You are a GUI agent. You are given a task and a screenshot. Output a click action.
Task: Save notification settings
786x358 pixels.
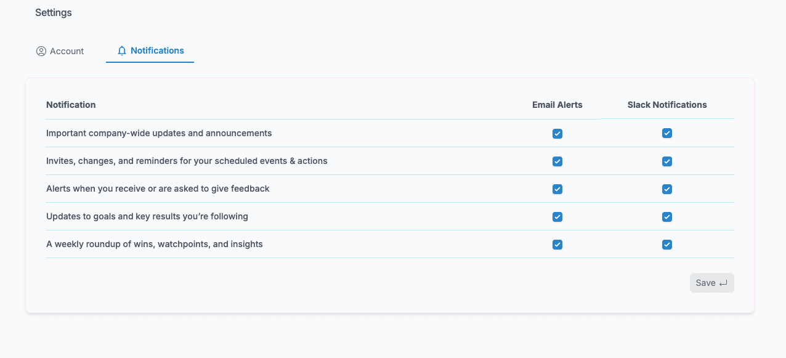(712, 283)
